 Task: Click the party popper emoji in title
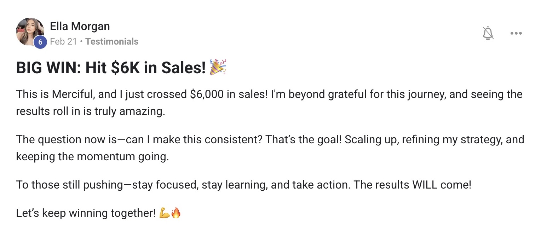tap(218, 67)
